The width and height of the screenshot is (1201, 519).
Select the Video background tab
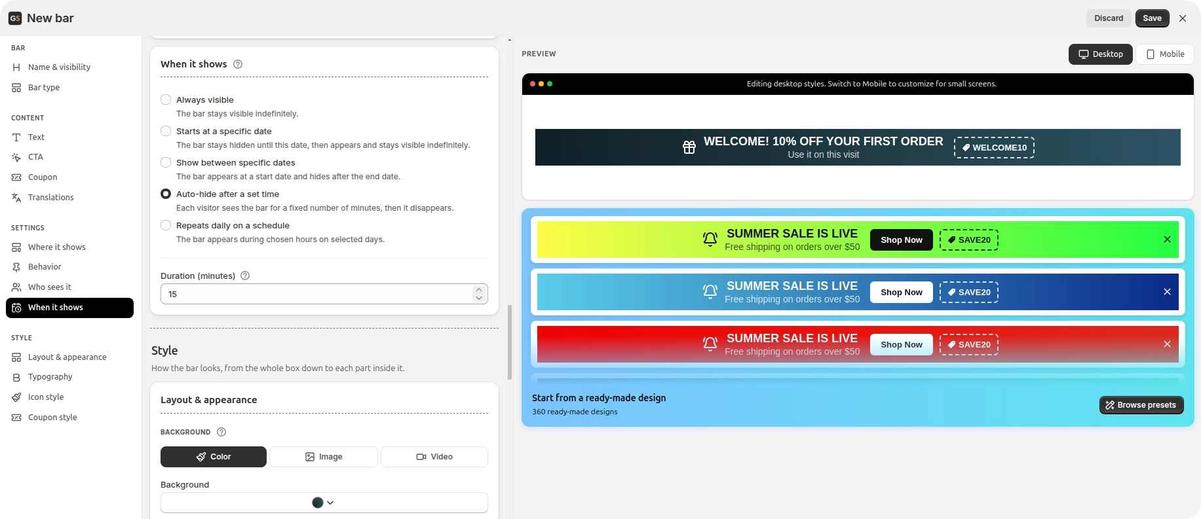coord(434,457)
